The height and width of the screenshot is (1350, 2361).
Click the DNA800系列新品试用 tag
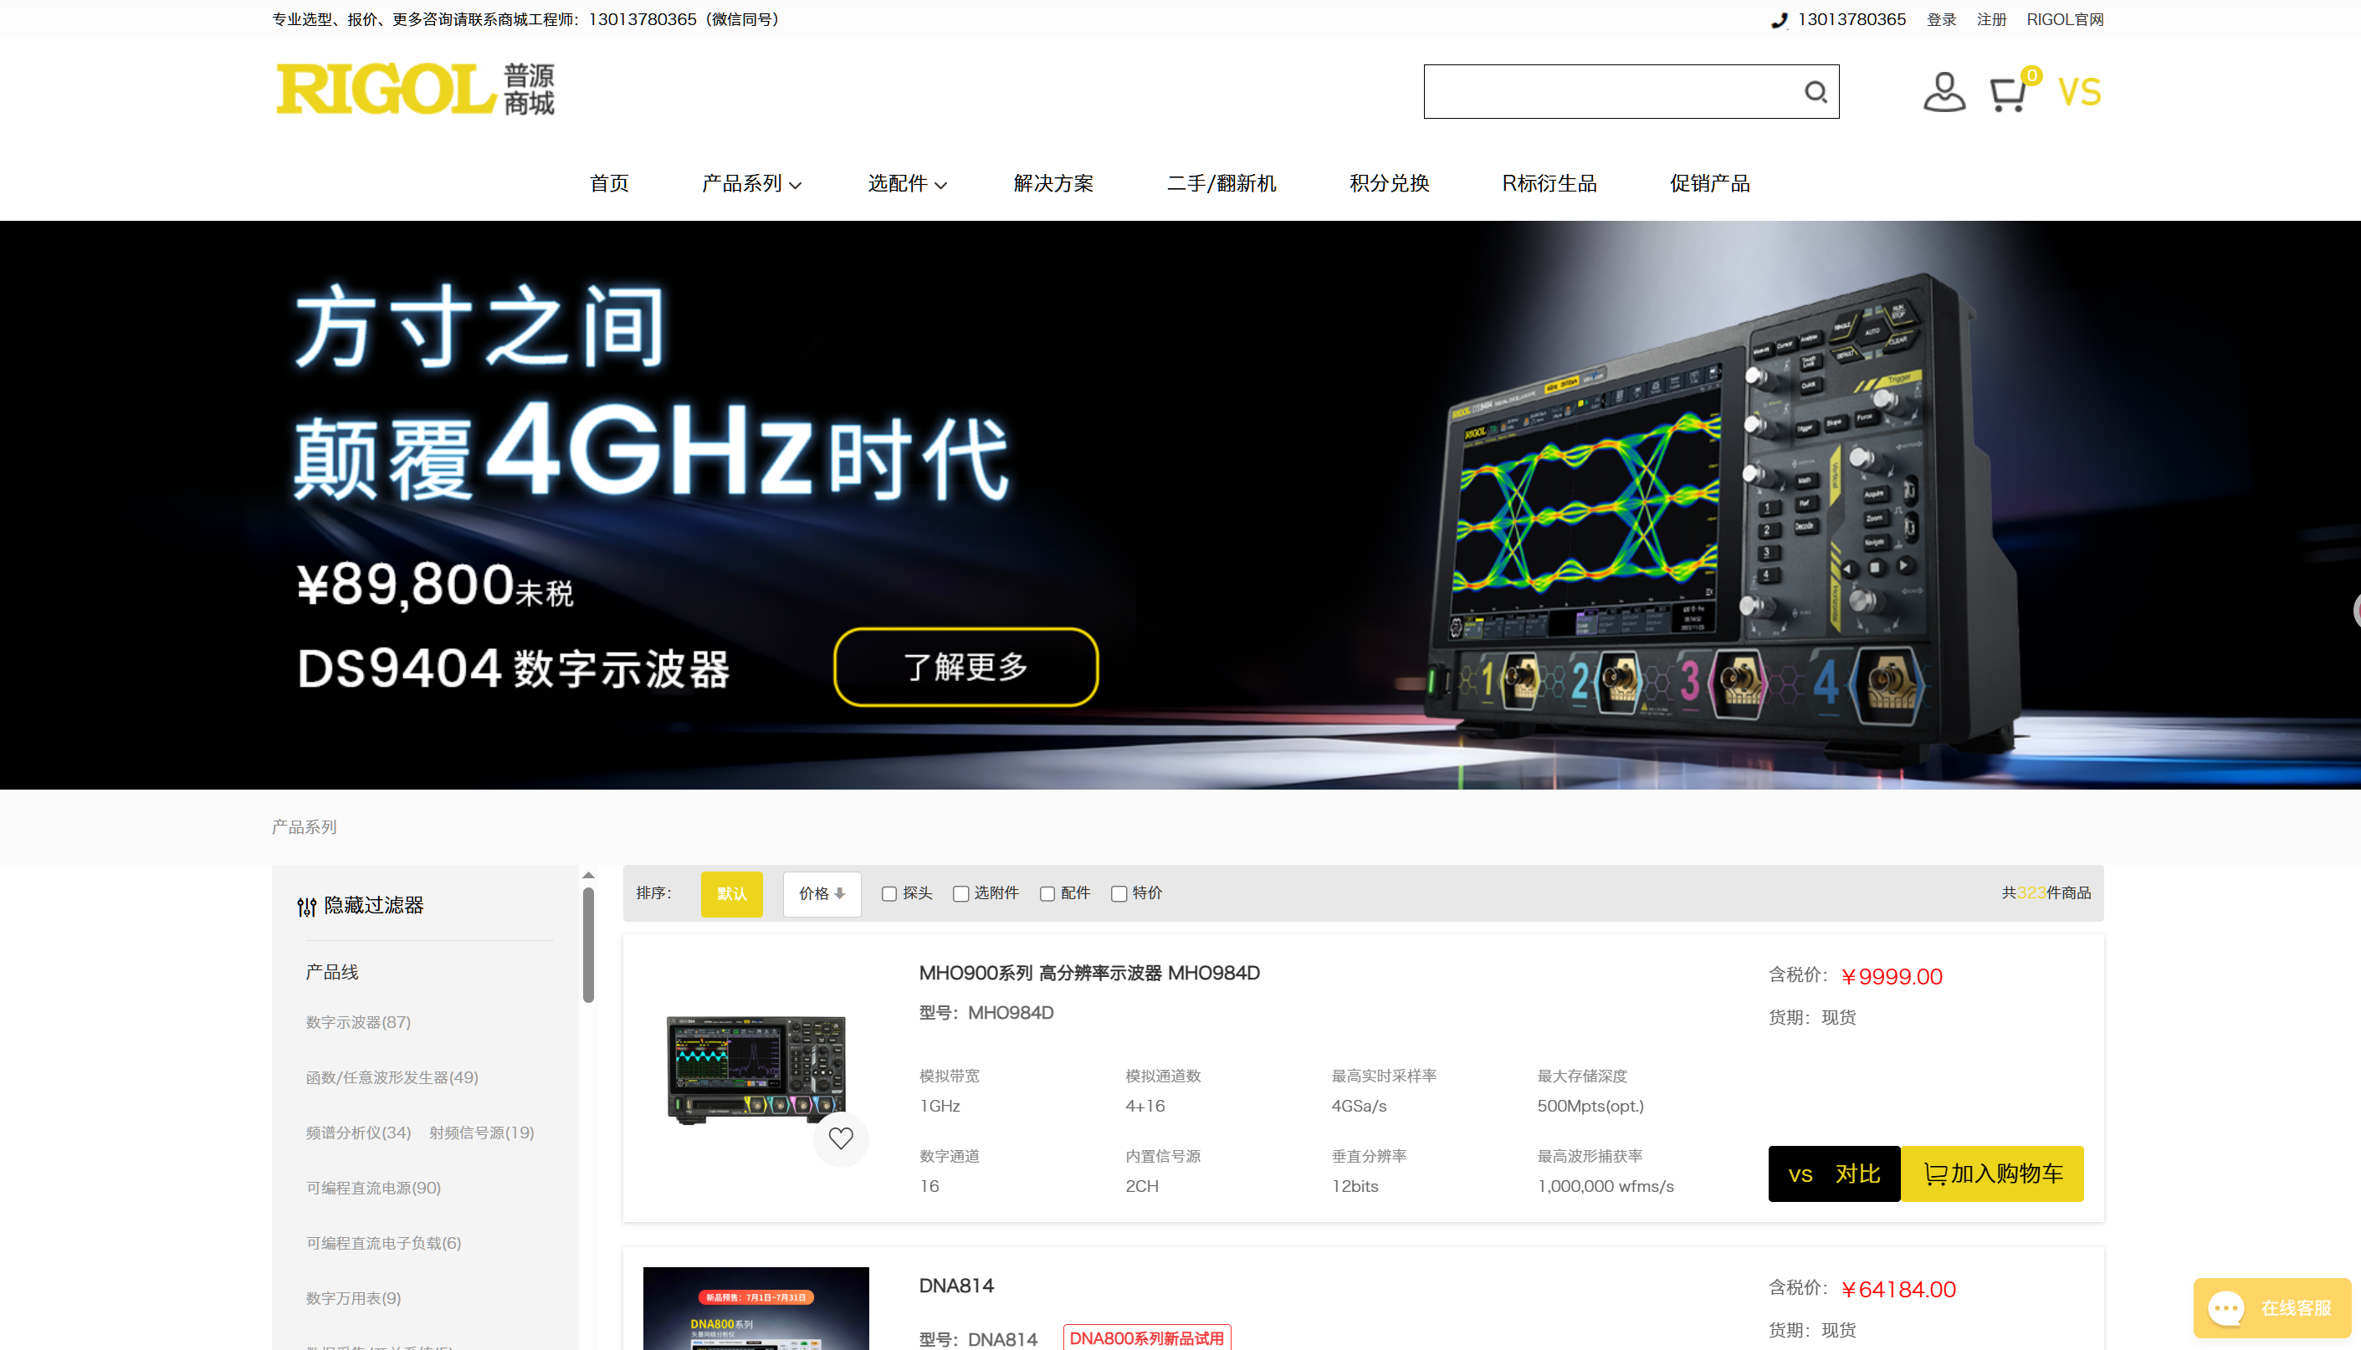[x=1146, y=1338]
